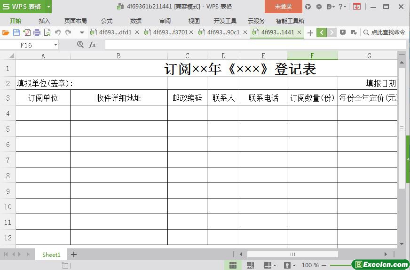Open the 云服务 ribbon tab

256,21
